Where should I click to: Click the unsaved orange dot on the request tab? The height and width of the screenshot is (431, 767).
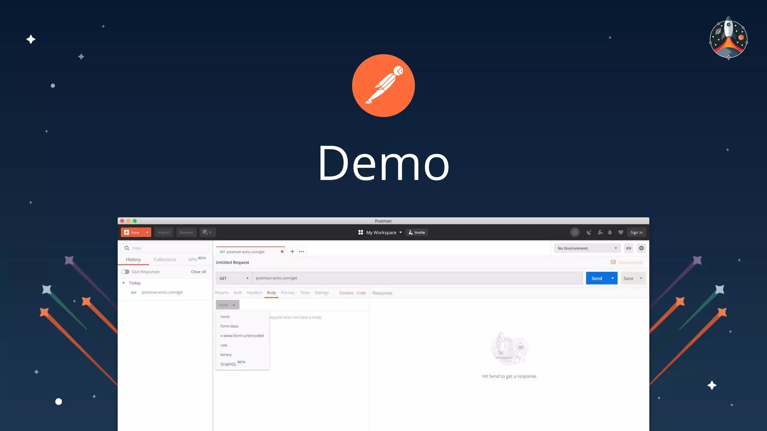click(x=282, y=251)
